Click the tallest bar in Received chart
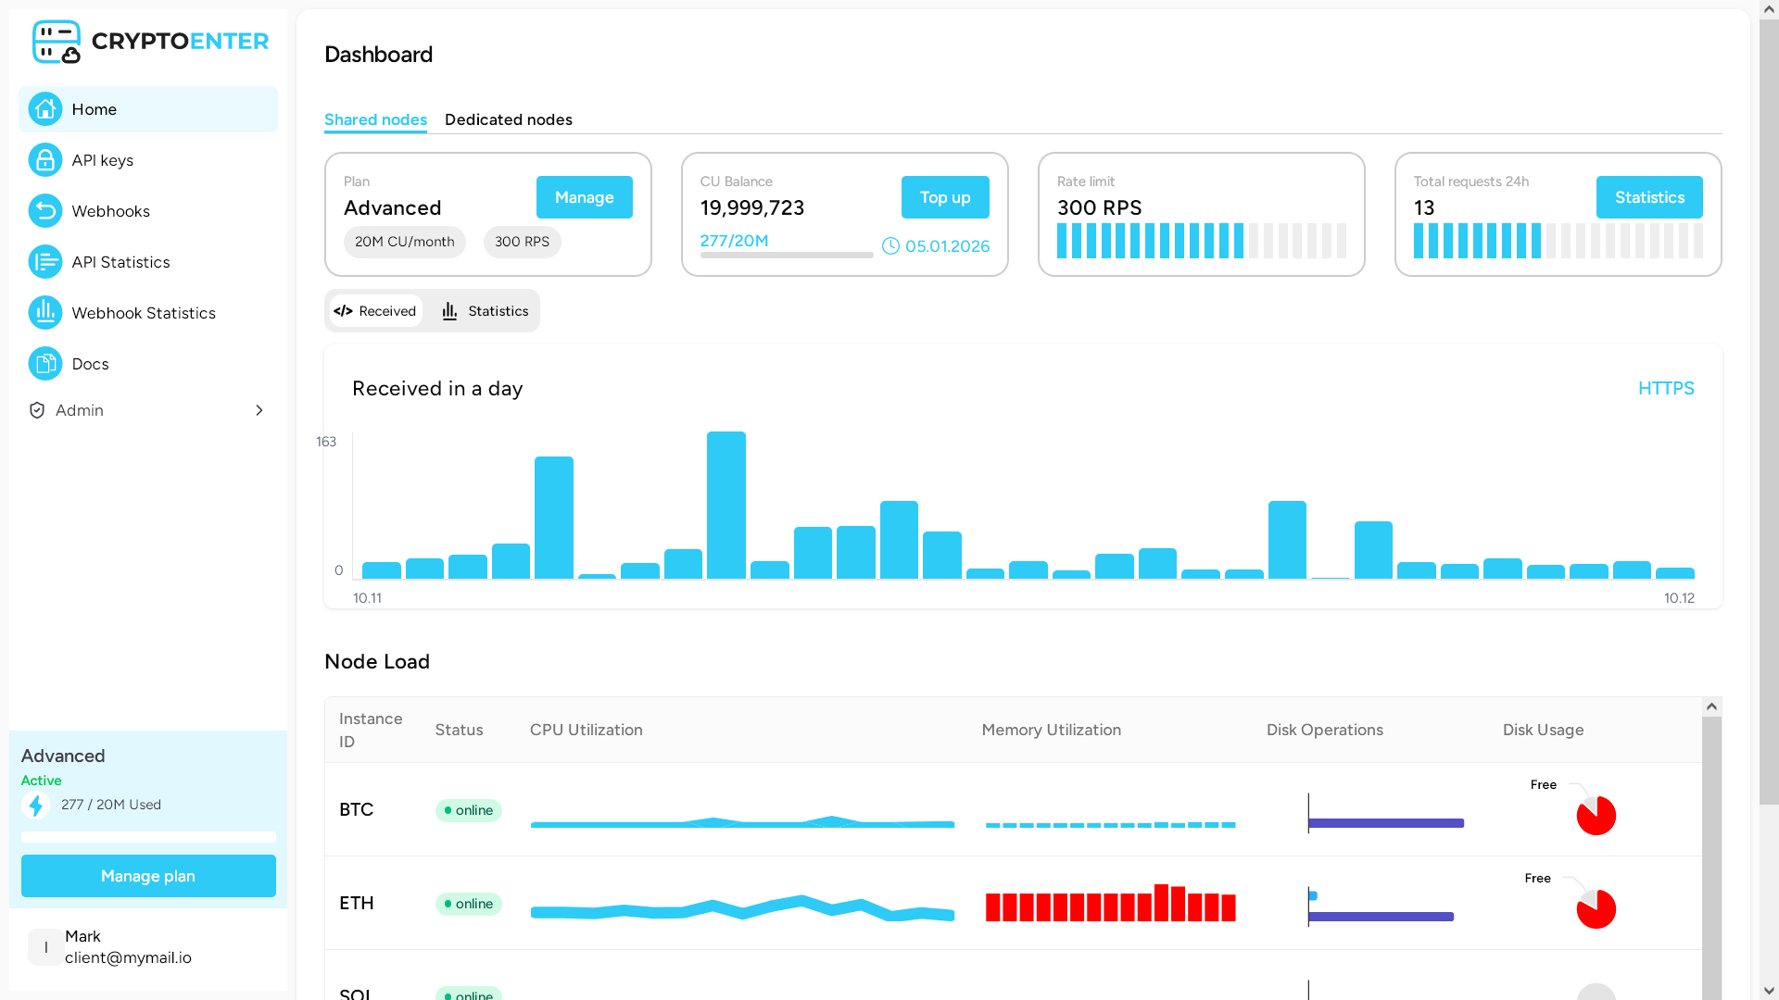This screenshot has width=1779, height=1000. (725, 506)
